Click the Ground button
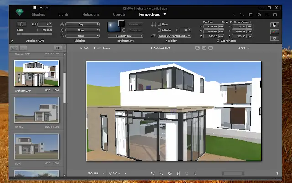Image resolution: width=292 pixels, height=183 pixels. (x=136, y=30)
